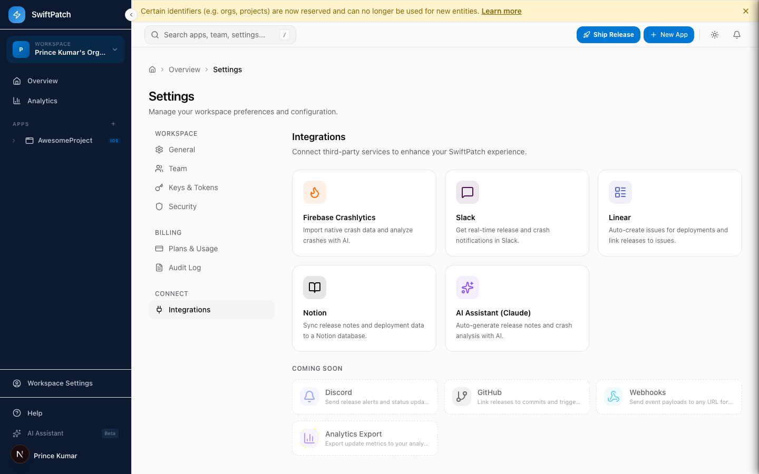Open the Plans & Usage section
This screenshot has width=759, height=474.
click(192, 248)
